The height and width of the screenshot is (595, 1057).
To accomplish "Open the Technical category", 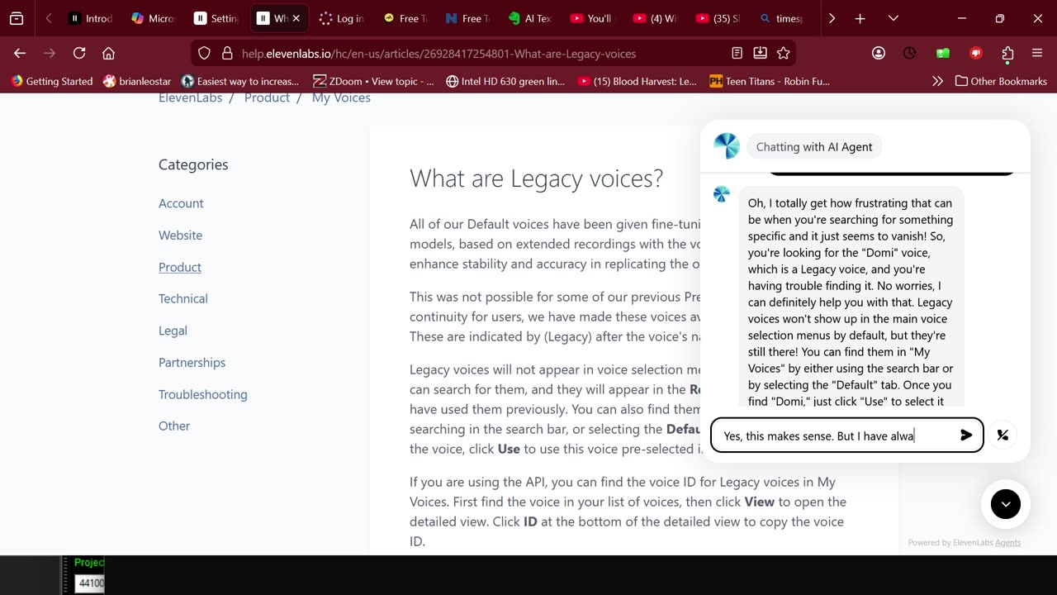I will pos(183,298).
